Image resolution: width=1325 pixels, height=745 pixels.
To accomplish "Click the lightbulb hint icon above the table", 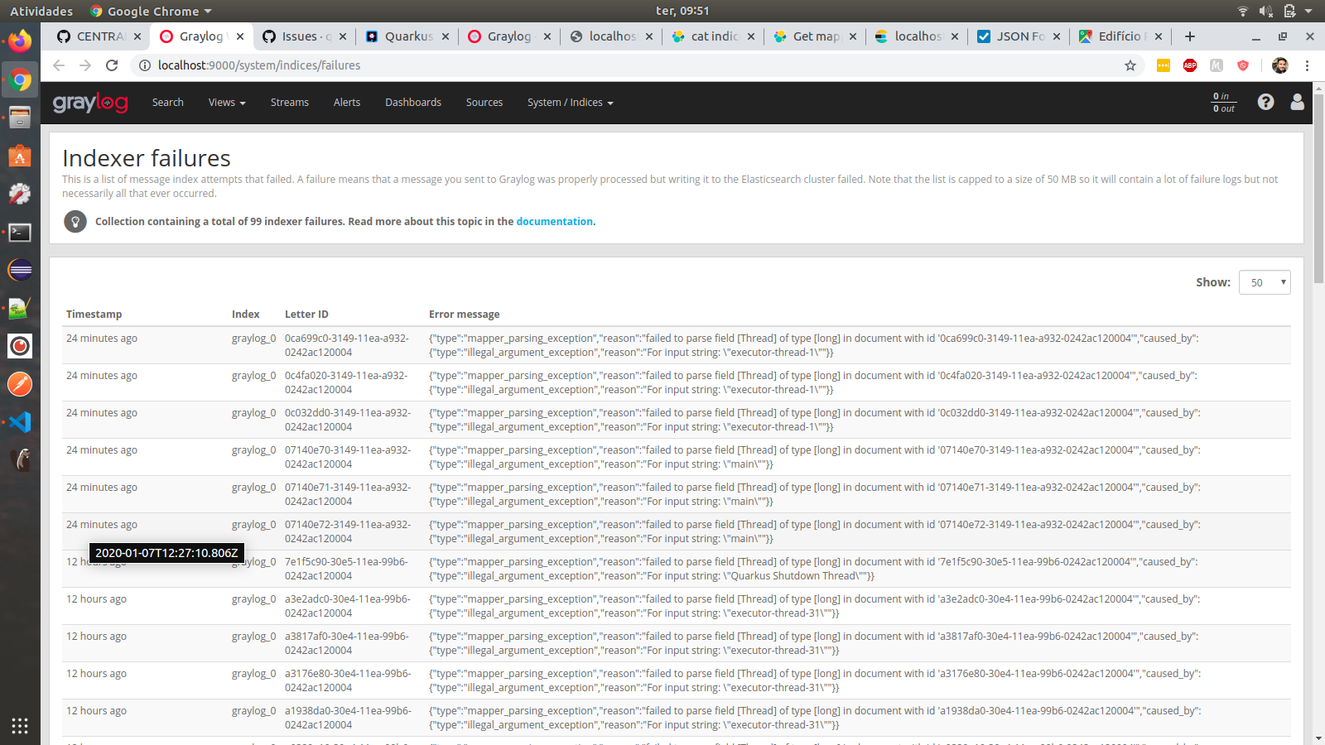I will [75, 221].
